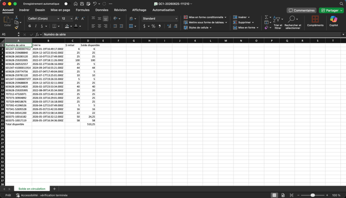The height and width of the screenshot is (198, 346).
Task: Open the Formules ribbon tab
Action: tap(83, 10)
